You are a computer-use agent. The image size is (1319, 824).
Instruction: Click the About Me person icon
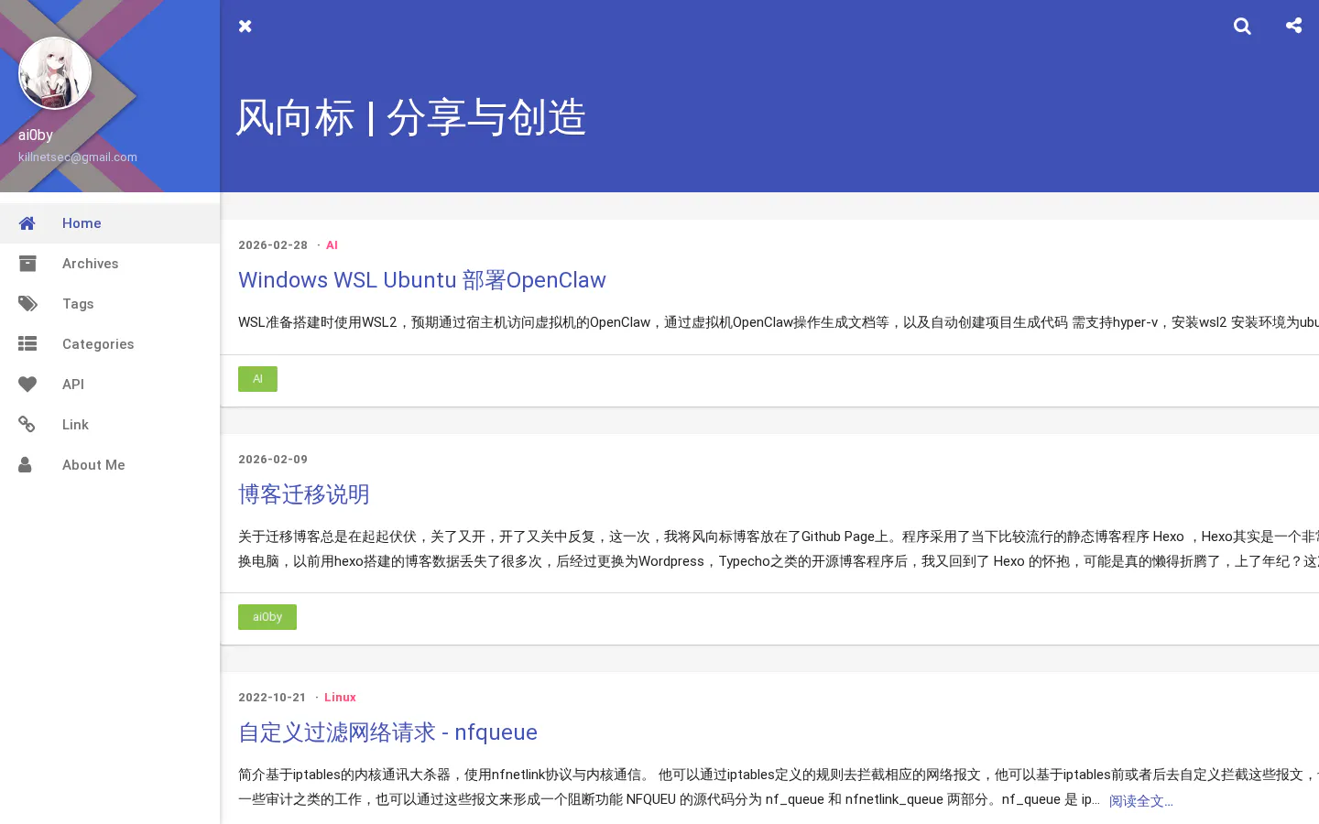click(x=26, y=465)
